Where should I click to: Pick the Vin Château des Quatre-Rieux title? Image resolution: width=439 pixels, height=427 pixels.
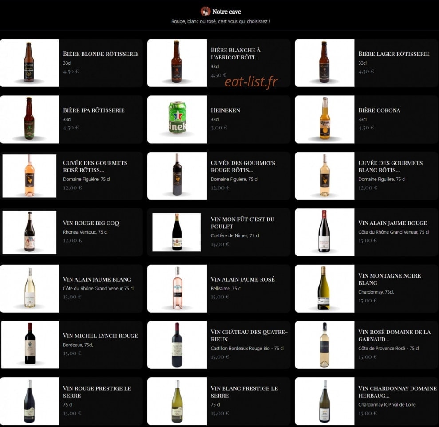coord(249,336)
